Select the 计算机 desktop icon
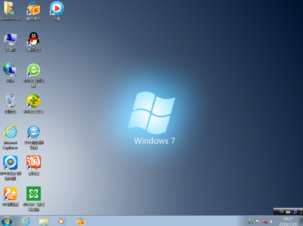303x226 pixels. point(10,42)
